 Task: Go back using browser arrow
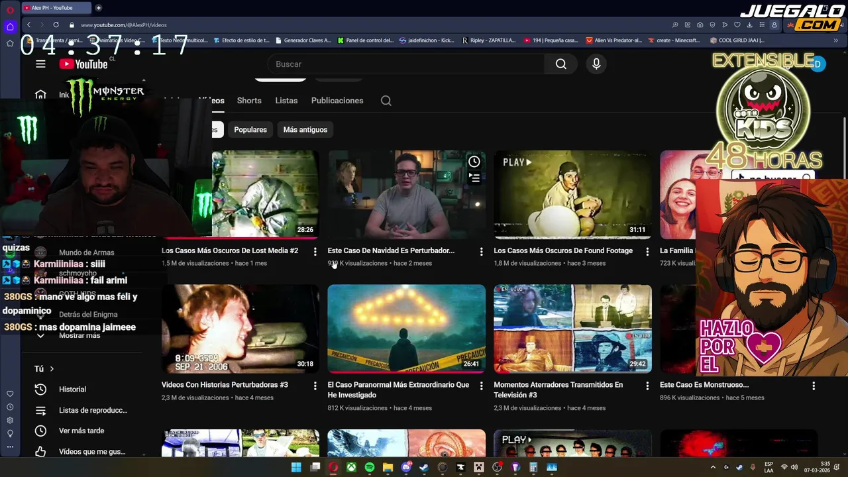(28, 25)
